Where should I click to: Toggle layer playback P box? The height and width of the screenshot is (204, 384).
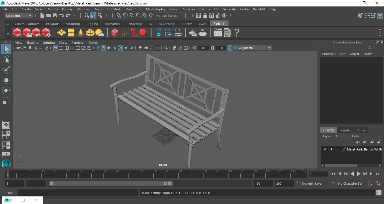[331, 149]
